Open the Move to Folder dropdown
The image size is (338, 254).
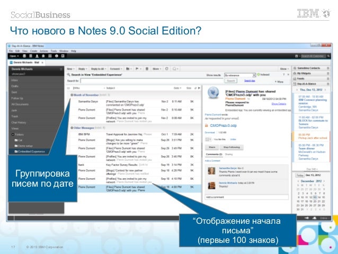tap(129, 69)
